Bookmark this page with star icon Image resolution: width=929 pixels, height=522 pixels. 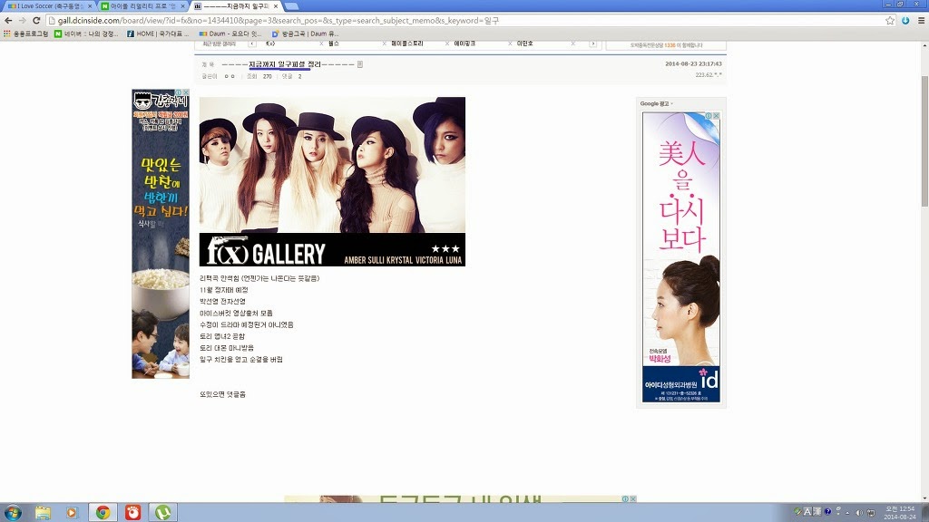[x=890, y=21]
